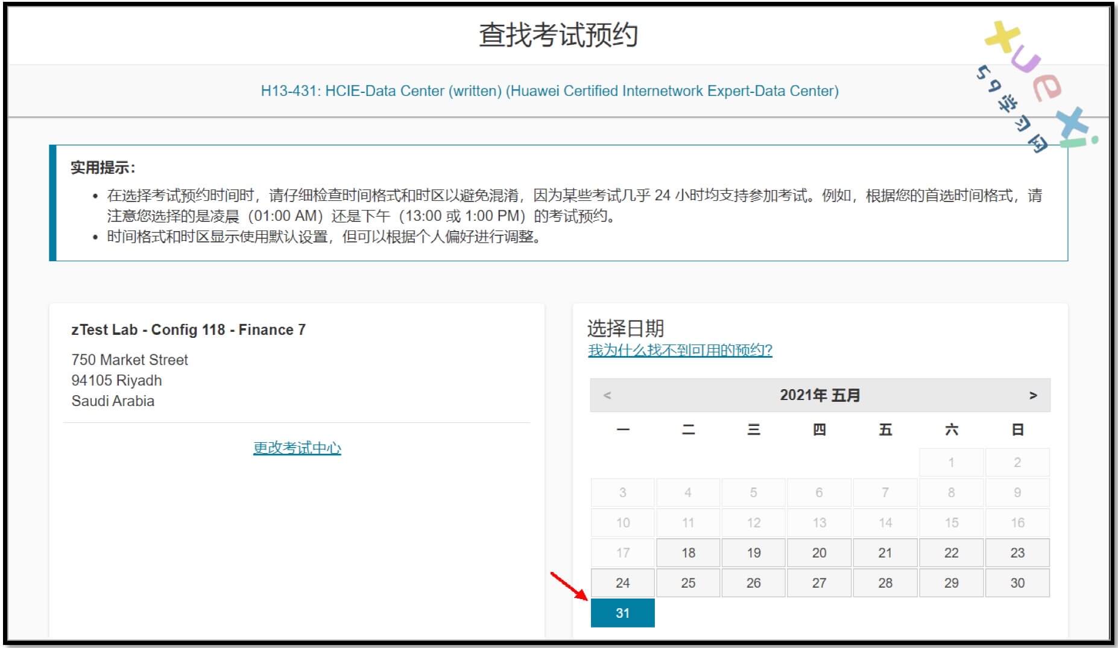Select May 18 on the calendar

(688, 553)
